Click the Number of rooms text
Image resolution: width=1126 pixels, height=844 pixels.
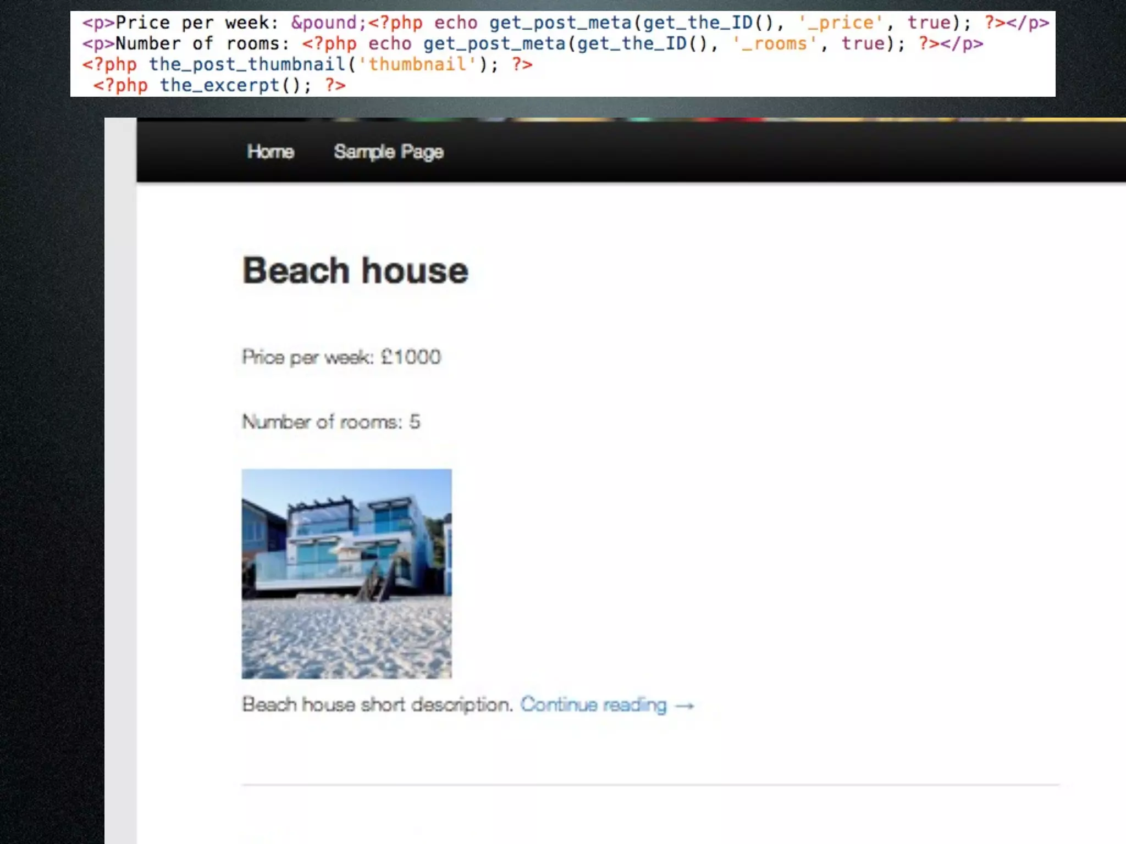pyautogui.click(x=322, y=422)
